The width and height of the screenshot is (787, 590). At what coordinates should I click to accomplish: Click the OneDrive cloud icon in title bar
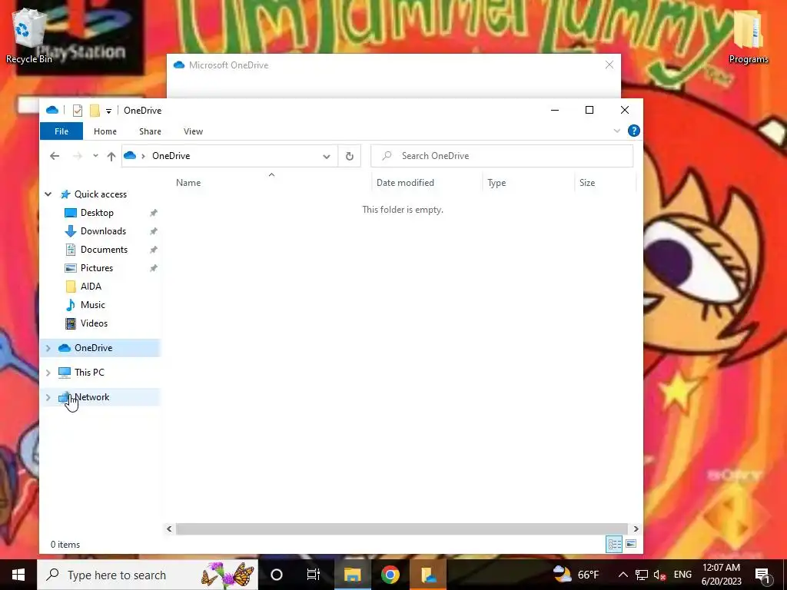coord(52,110)
